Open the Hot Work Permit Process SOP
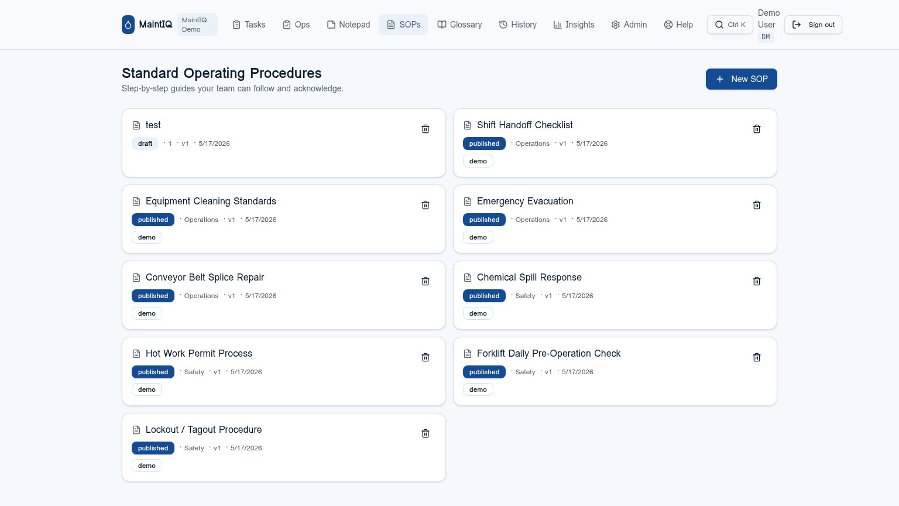Screen dimensions: 899x506 (x=199, y=354)
